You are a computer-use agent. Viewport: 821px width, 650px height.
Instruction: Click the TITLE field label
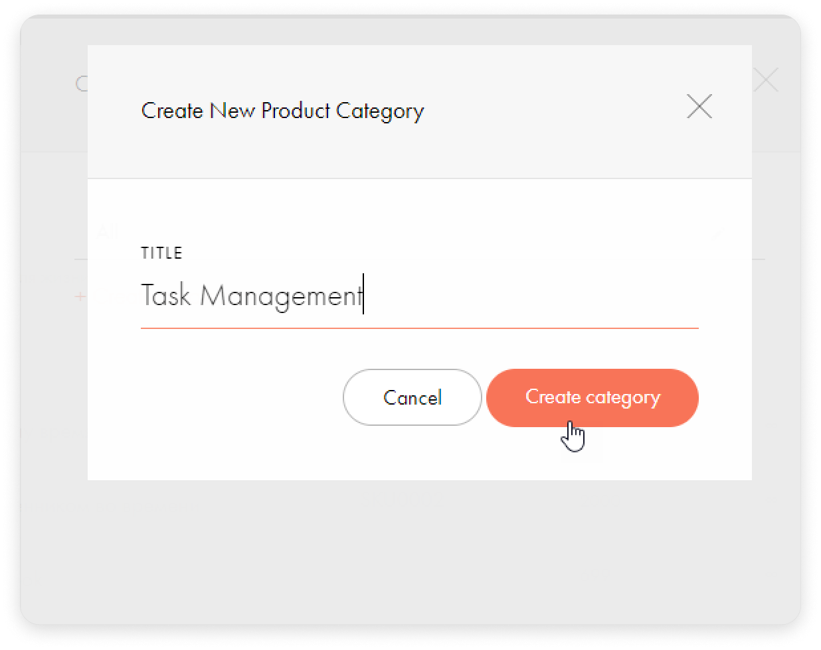[x=161, y=253]
